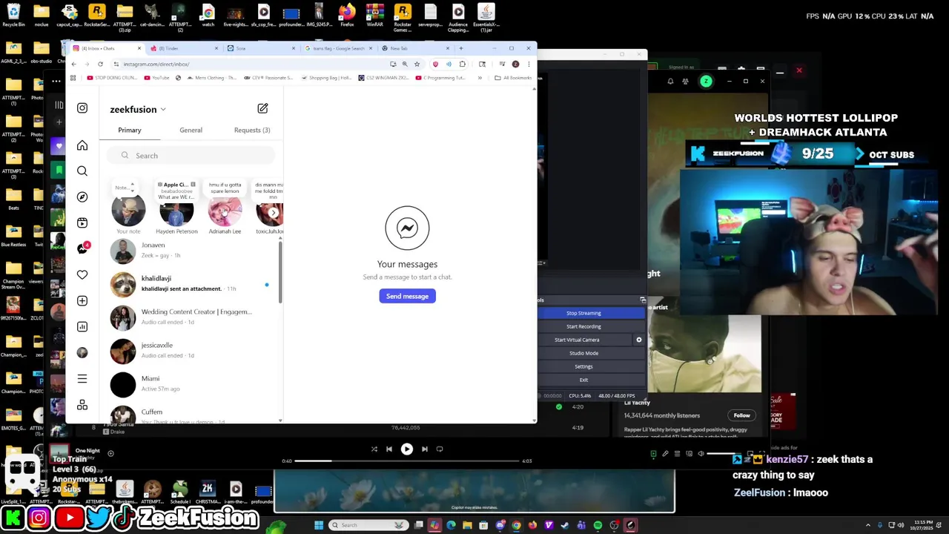Seek along the Spotify song progress bar

pyautogui.click(x=407, y=461)
